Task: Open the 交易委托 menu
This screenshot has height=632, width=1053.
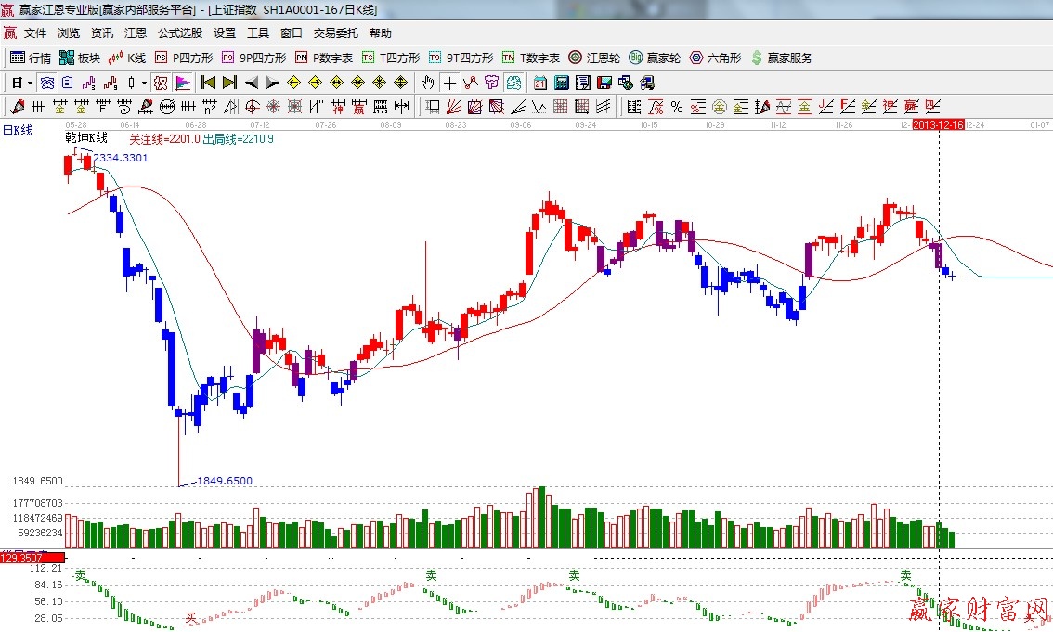Action: 335,33
